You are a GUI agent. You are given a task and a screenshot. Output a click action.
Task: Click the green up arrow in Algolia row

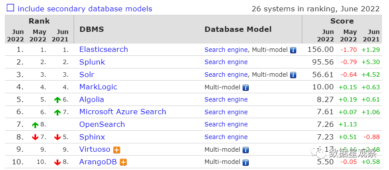coord(58,100)
